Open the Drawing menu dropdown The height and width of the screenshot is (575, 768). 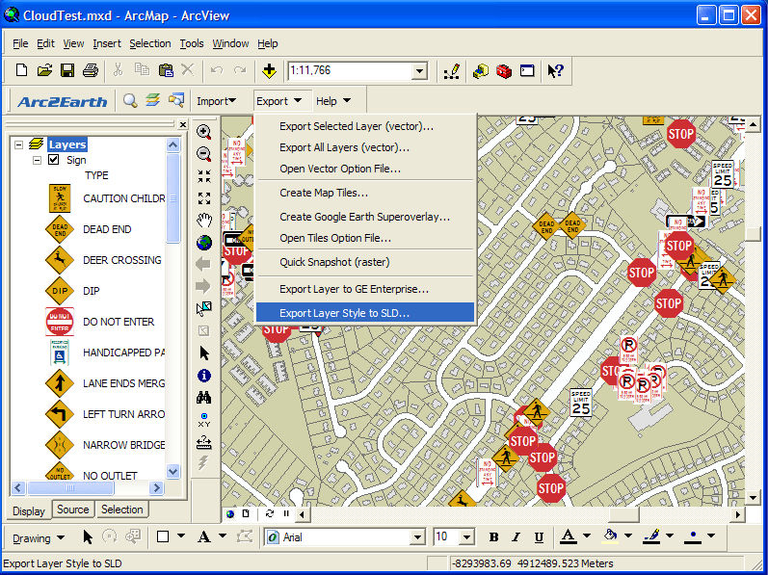(39, 538)
